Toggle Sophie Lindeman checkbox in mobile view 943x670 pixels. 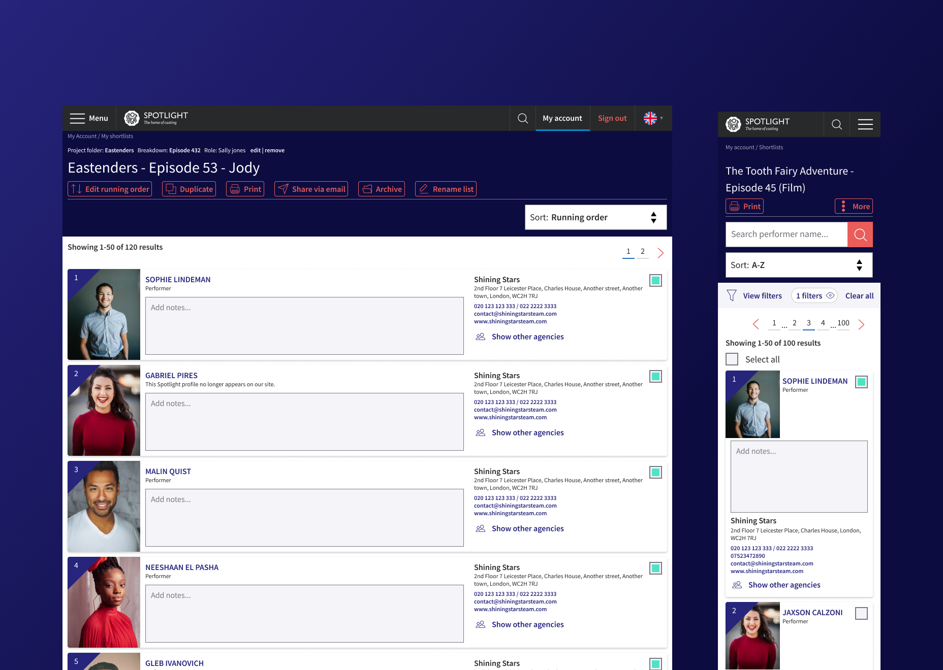862,382
